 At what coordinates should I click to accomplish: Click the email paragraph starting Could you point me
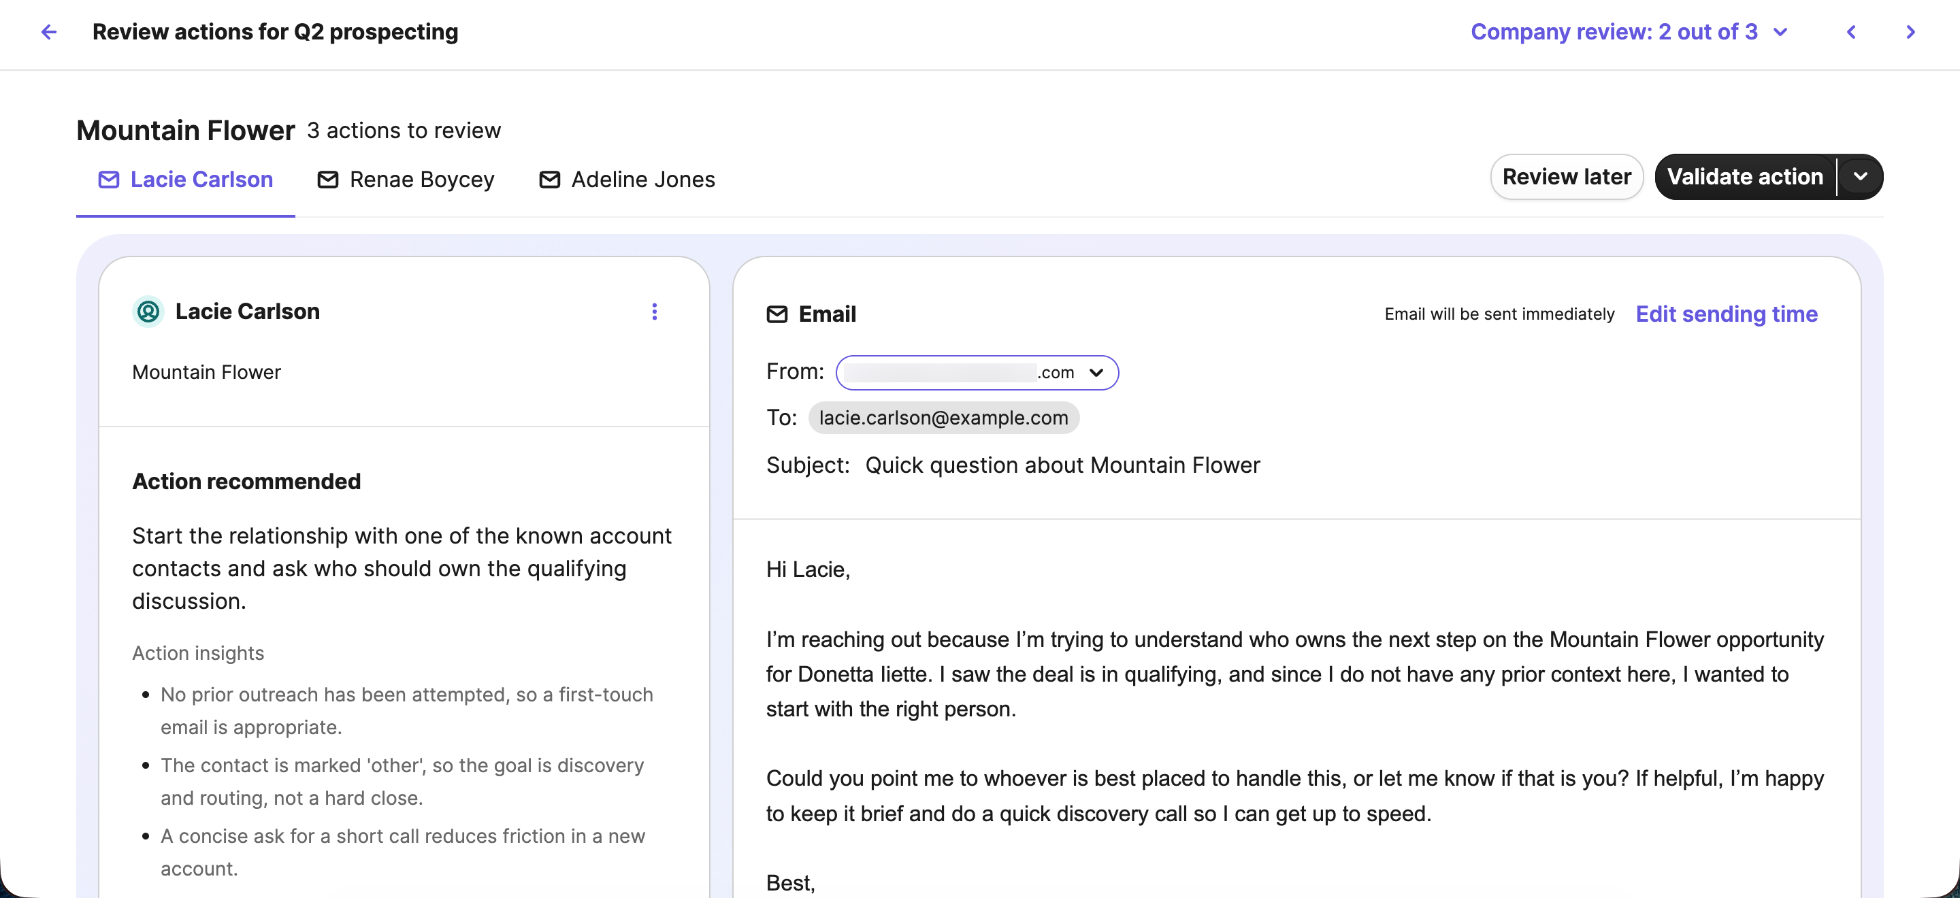click(x=1295, y=796)
